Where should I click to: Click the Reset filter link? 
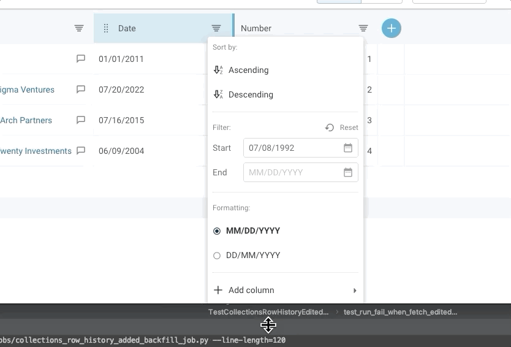click(349, 128)
